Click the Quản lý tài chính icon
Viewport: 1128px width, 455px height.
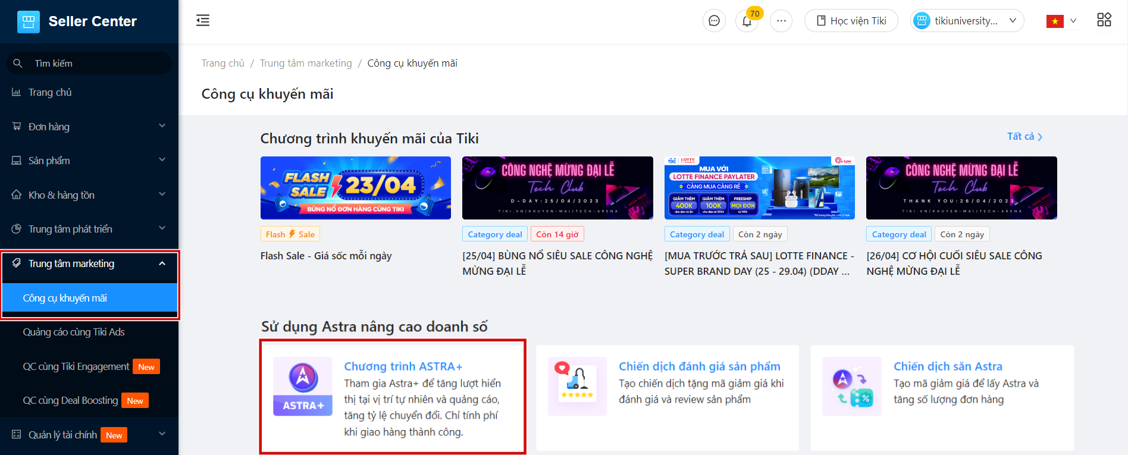point(16,434)
